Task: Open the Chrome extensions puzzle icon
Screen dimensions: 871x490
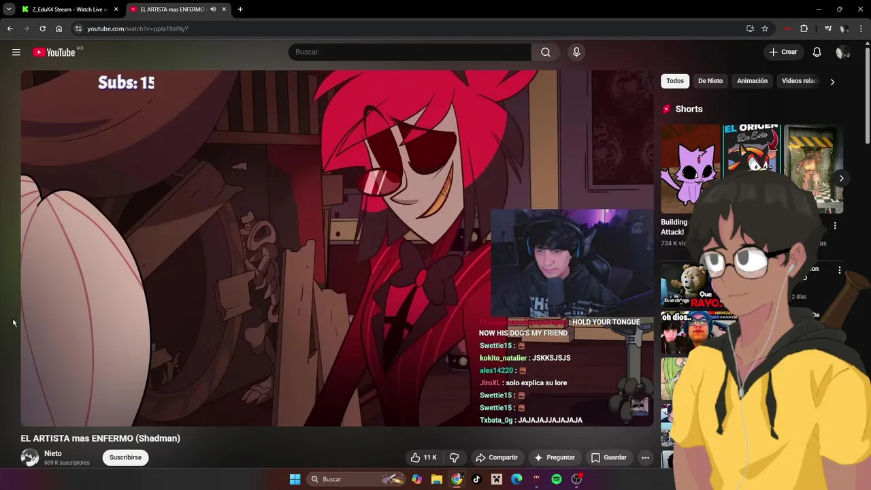Action: 804,29
